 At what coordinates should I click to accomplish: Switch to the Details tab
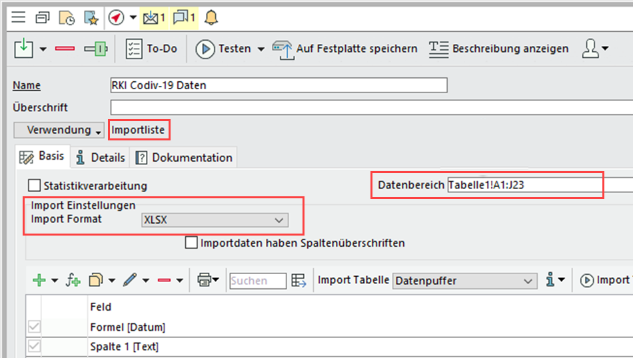(x=101, y=158)
